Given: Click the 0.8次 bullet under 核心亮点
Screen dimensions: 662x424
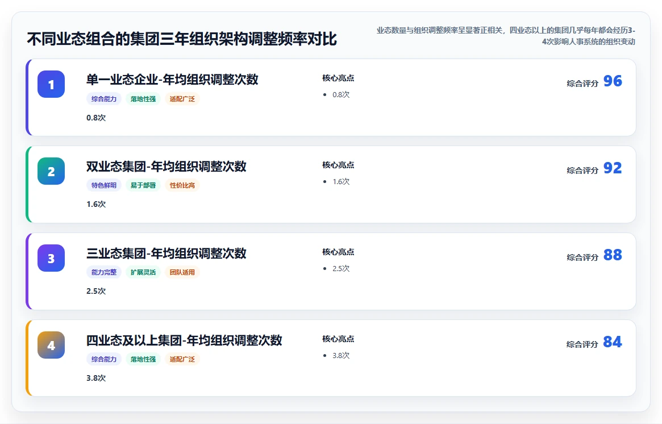Looking at the screenshot, I should (x=341, y=94).
